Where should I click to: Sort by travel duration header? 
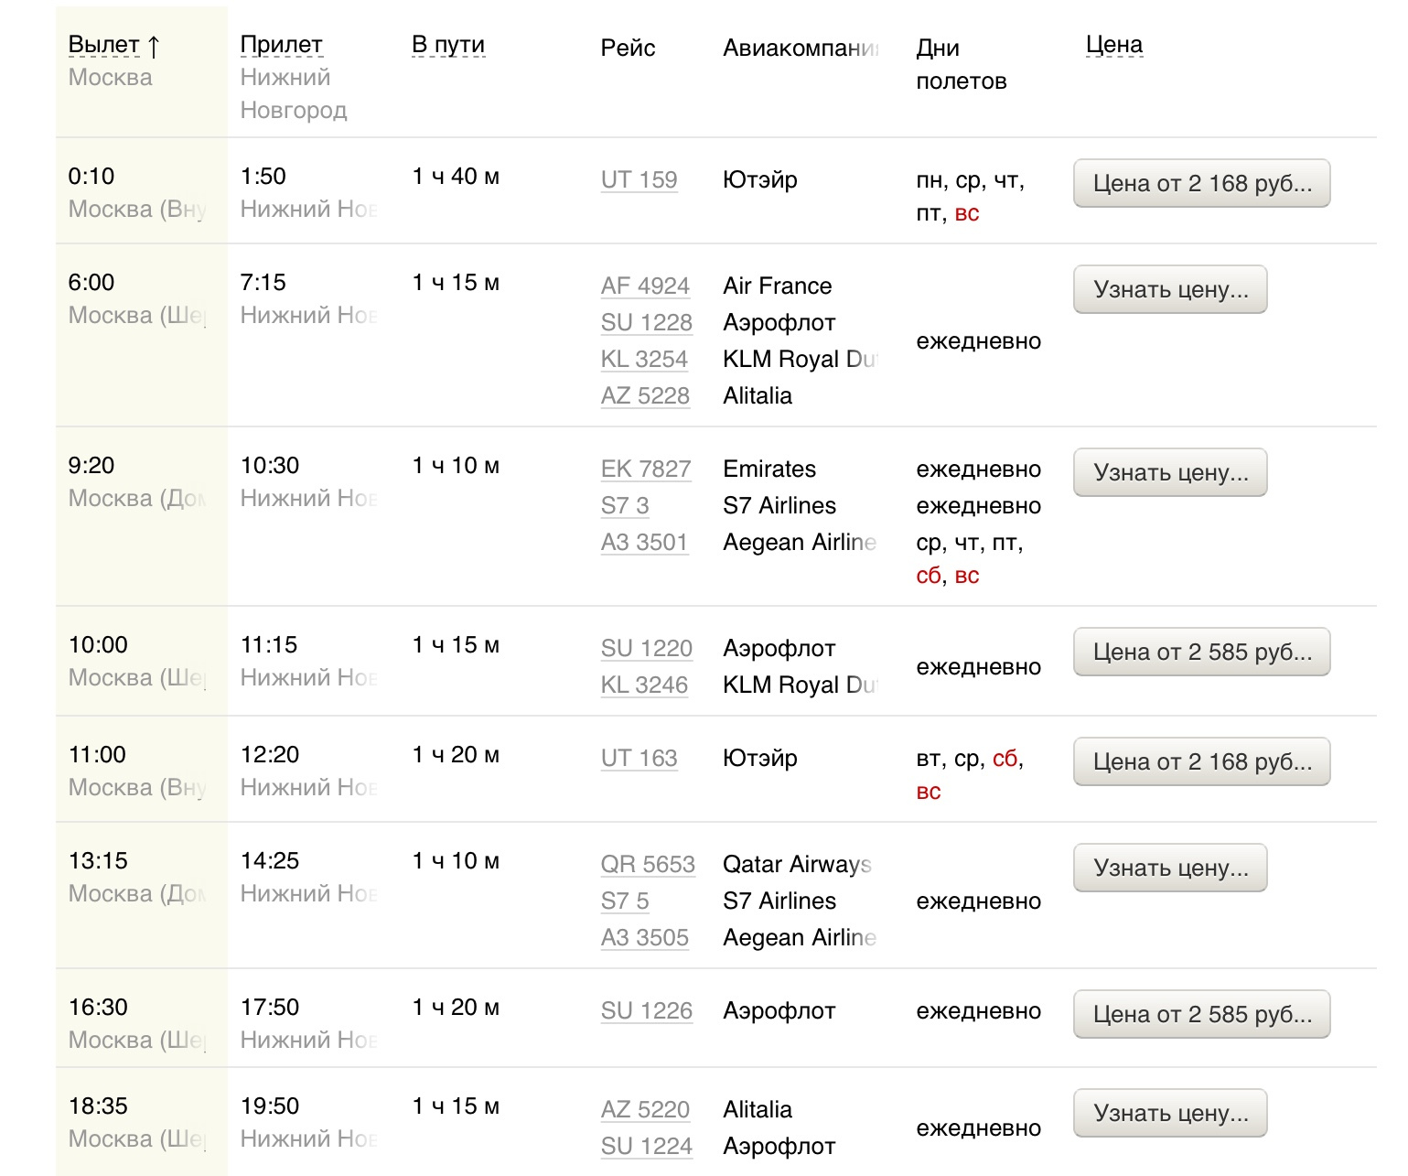[448, 45]
